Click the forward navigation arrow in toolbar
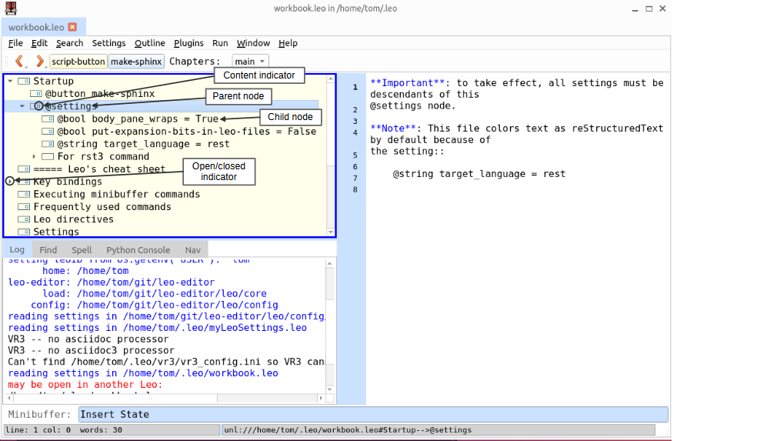This screenshot has height=441, width=777. point(40,61)
